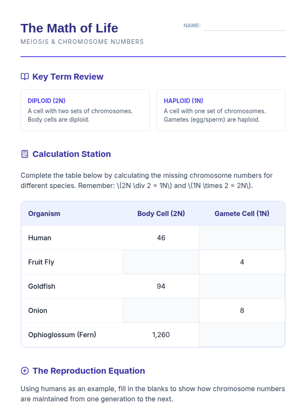This screenshot has height=408, width=306.
Task: Click the Onion gamete value 8
Action: click(242, 310)
